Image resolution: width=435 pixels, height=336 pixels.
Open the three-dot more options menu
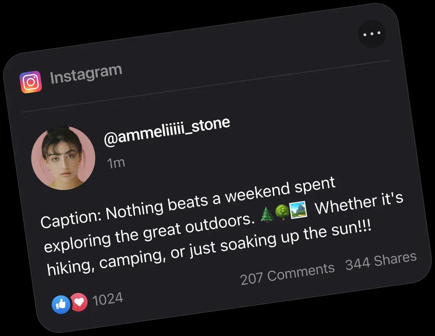[x=371, y=34]
